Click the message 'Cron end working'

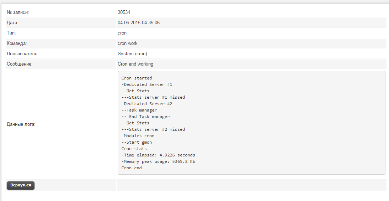pyautogui.click(x=135, y=64)
